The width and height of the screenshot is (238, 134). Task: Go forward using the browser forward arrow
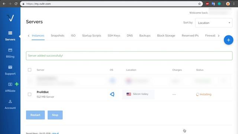[x=10, y=4]
